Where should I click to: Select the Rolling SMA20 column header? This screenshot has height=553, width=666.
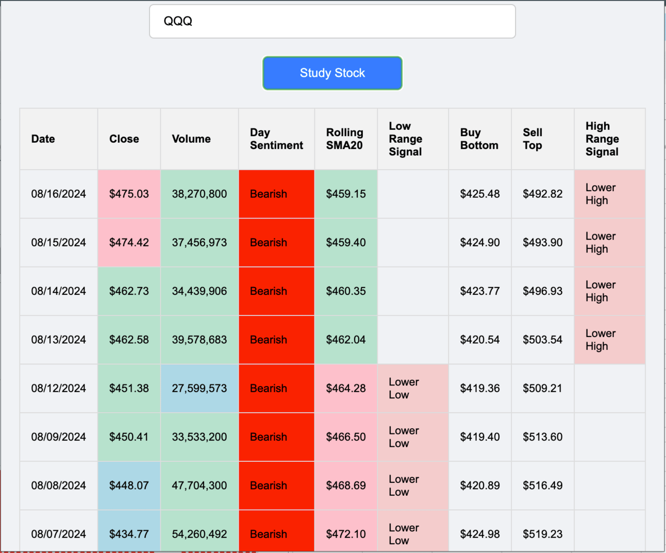point(346,139)
